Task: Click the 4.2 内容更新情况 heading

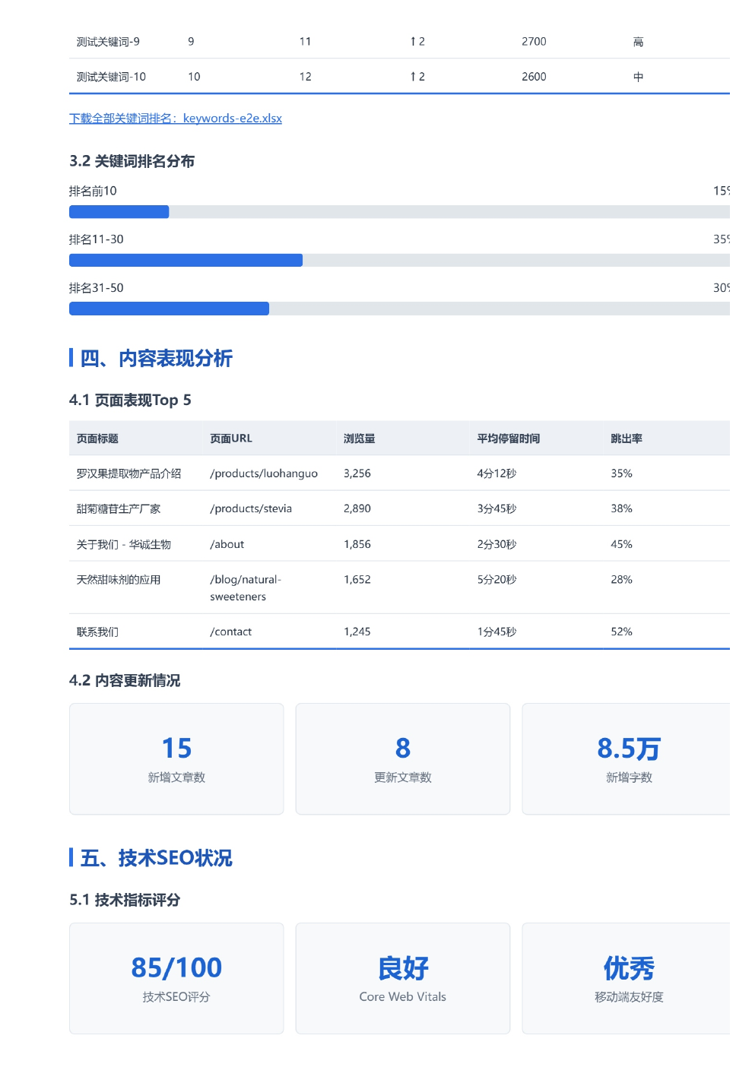Action: pyautogui.click(x=125, y=680)
